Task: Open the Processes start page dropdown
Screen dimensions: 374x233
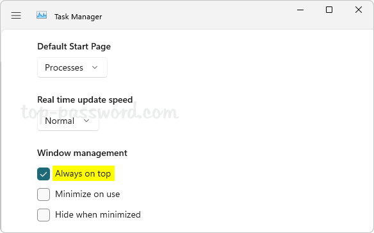Action: click(x=72, y=67)
